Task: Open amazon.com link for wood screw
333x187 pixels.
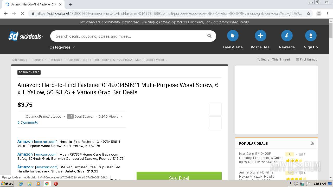Action: click(46, 142)
